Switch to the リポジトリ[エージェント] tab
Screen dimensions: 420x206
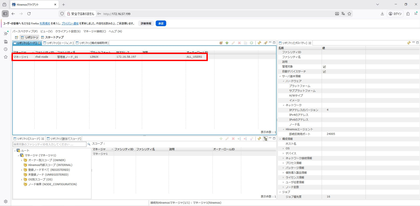tap(60, 43)
